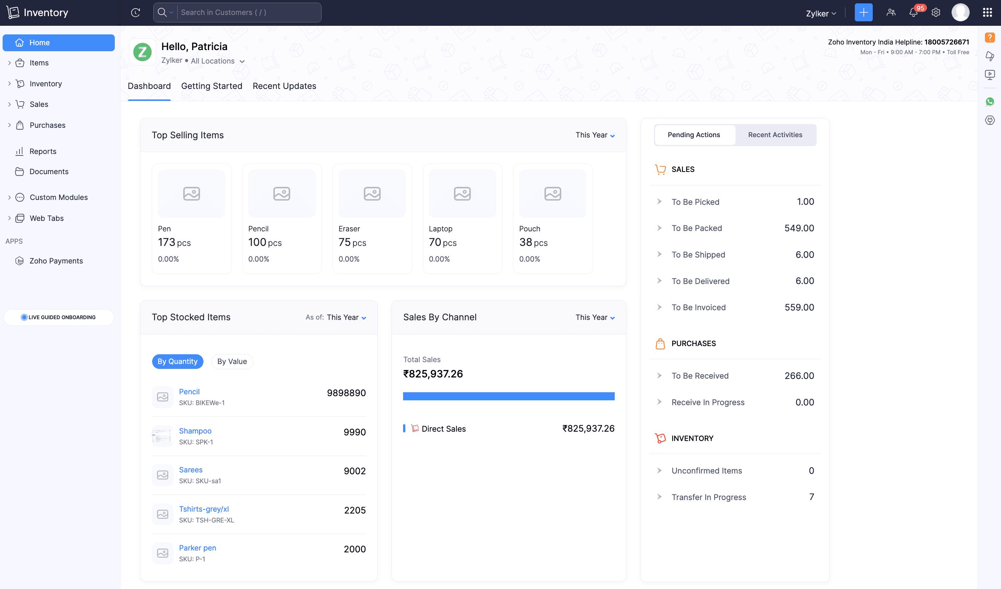Open Reports in the left sidebar
The height and width of the screenshot is (589, 1001).
(43, 151)
